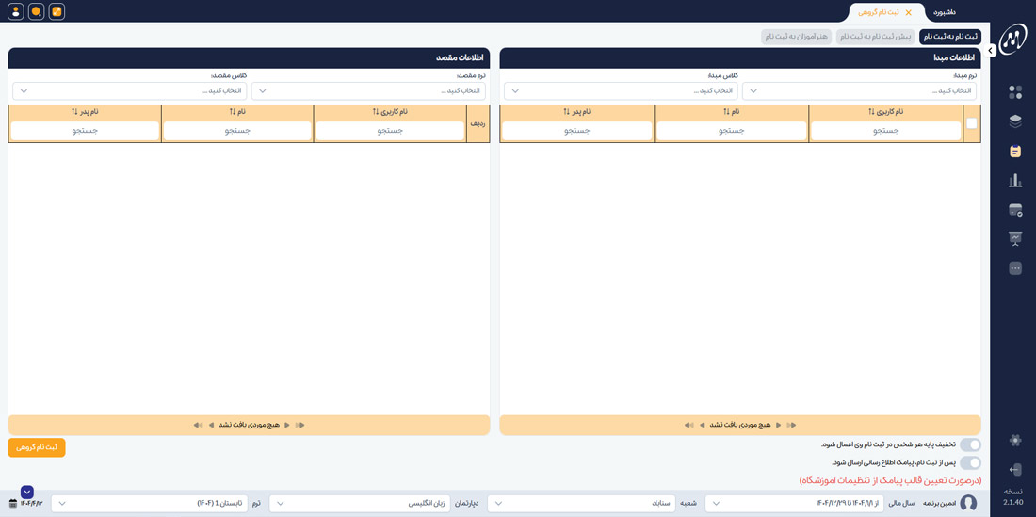Open the bar chart reports icon
The width and height of the screenshot is (1036, 517).
1014,181
